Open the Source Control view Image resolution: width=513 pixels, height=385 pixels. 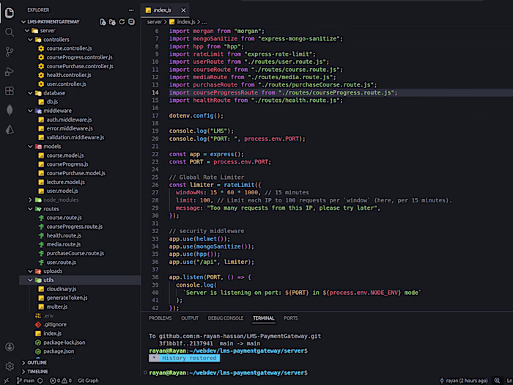(10, 51)
